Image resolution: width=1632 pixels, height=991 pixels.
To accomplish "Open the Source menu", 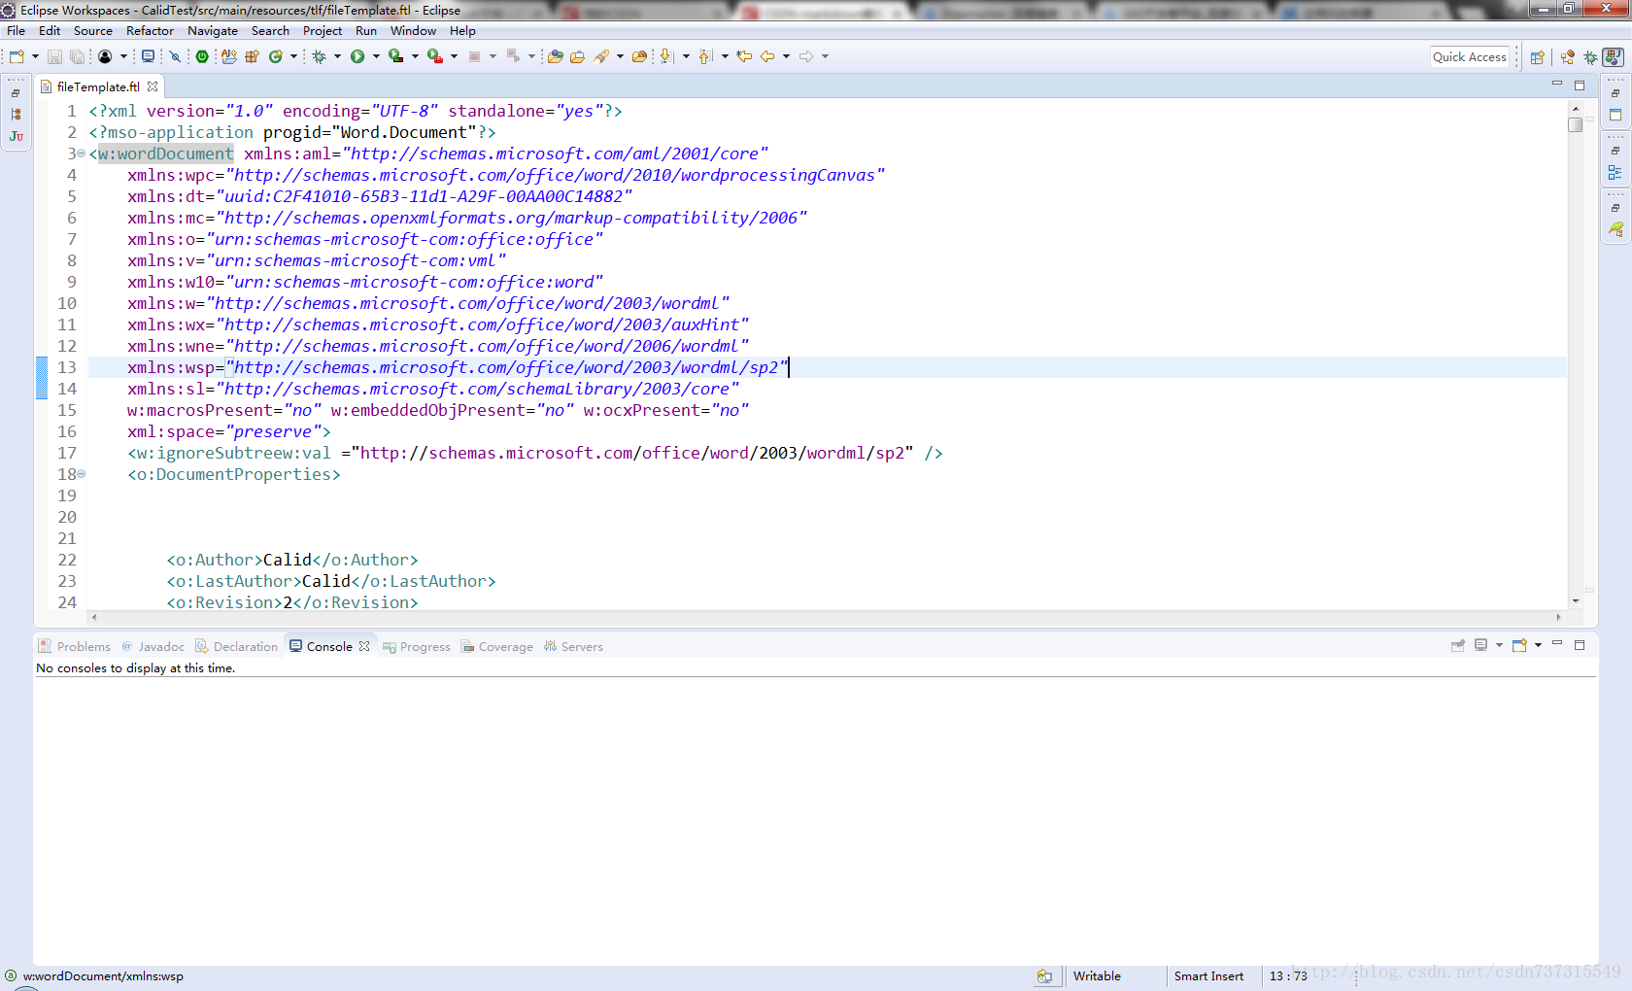I will 93,31.
